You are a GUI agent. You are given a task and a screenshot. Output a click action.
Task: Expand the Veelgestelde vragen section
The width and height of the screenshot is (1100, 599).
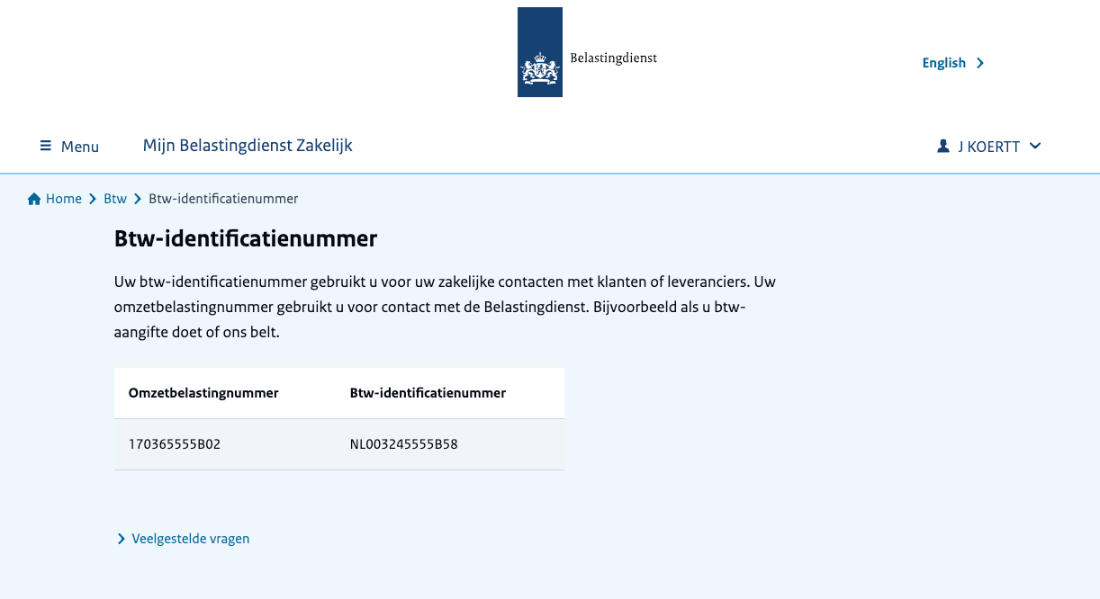click(x=190, y=538)
